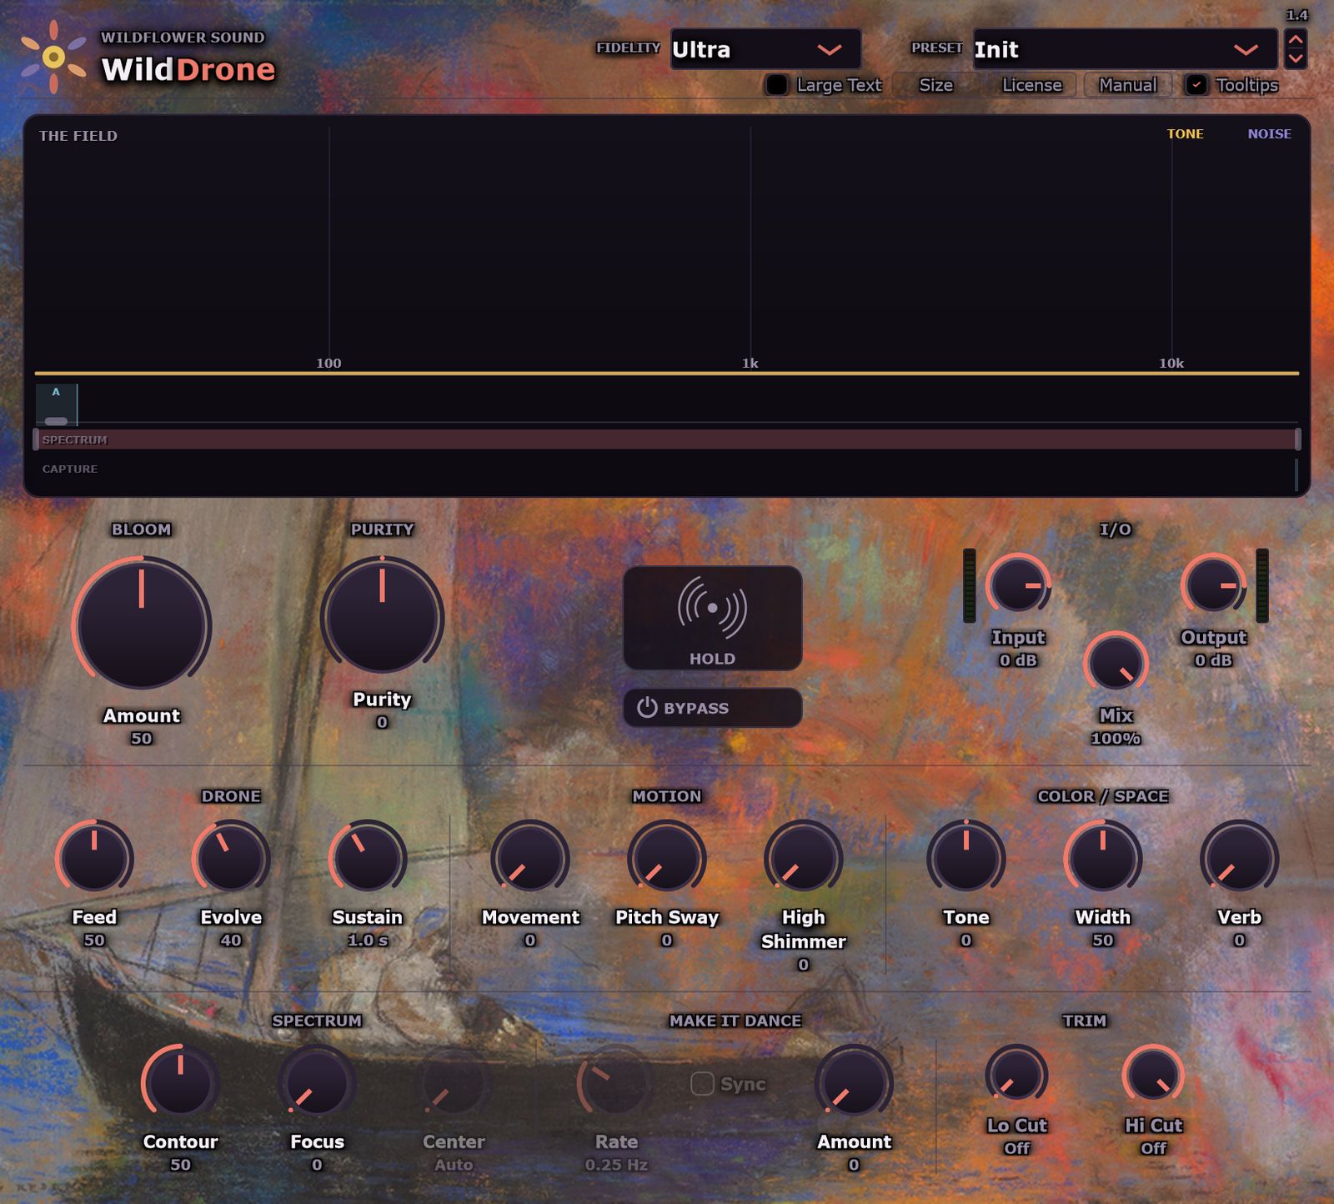Click the Movement knob
This screenshot has height=1204, width=1334.
[530, 858]
